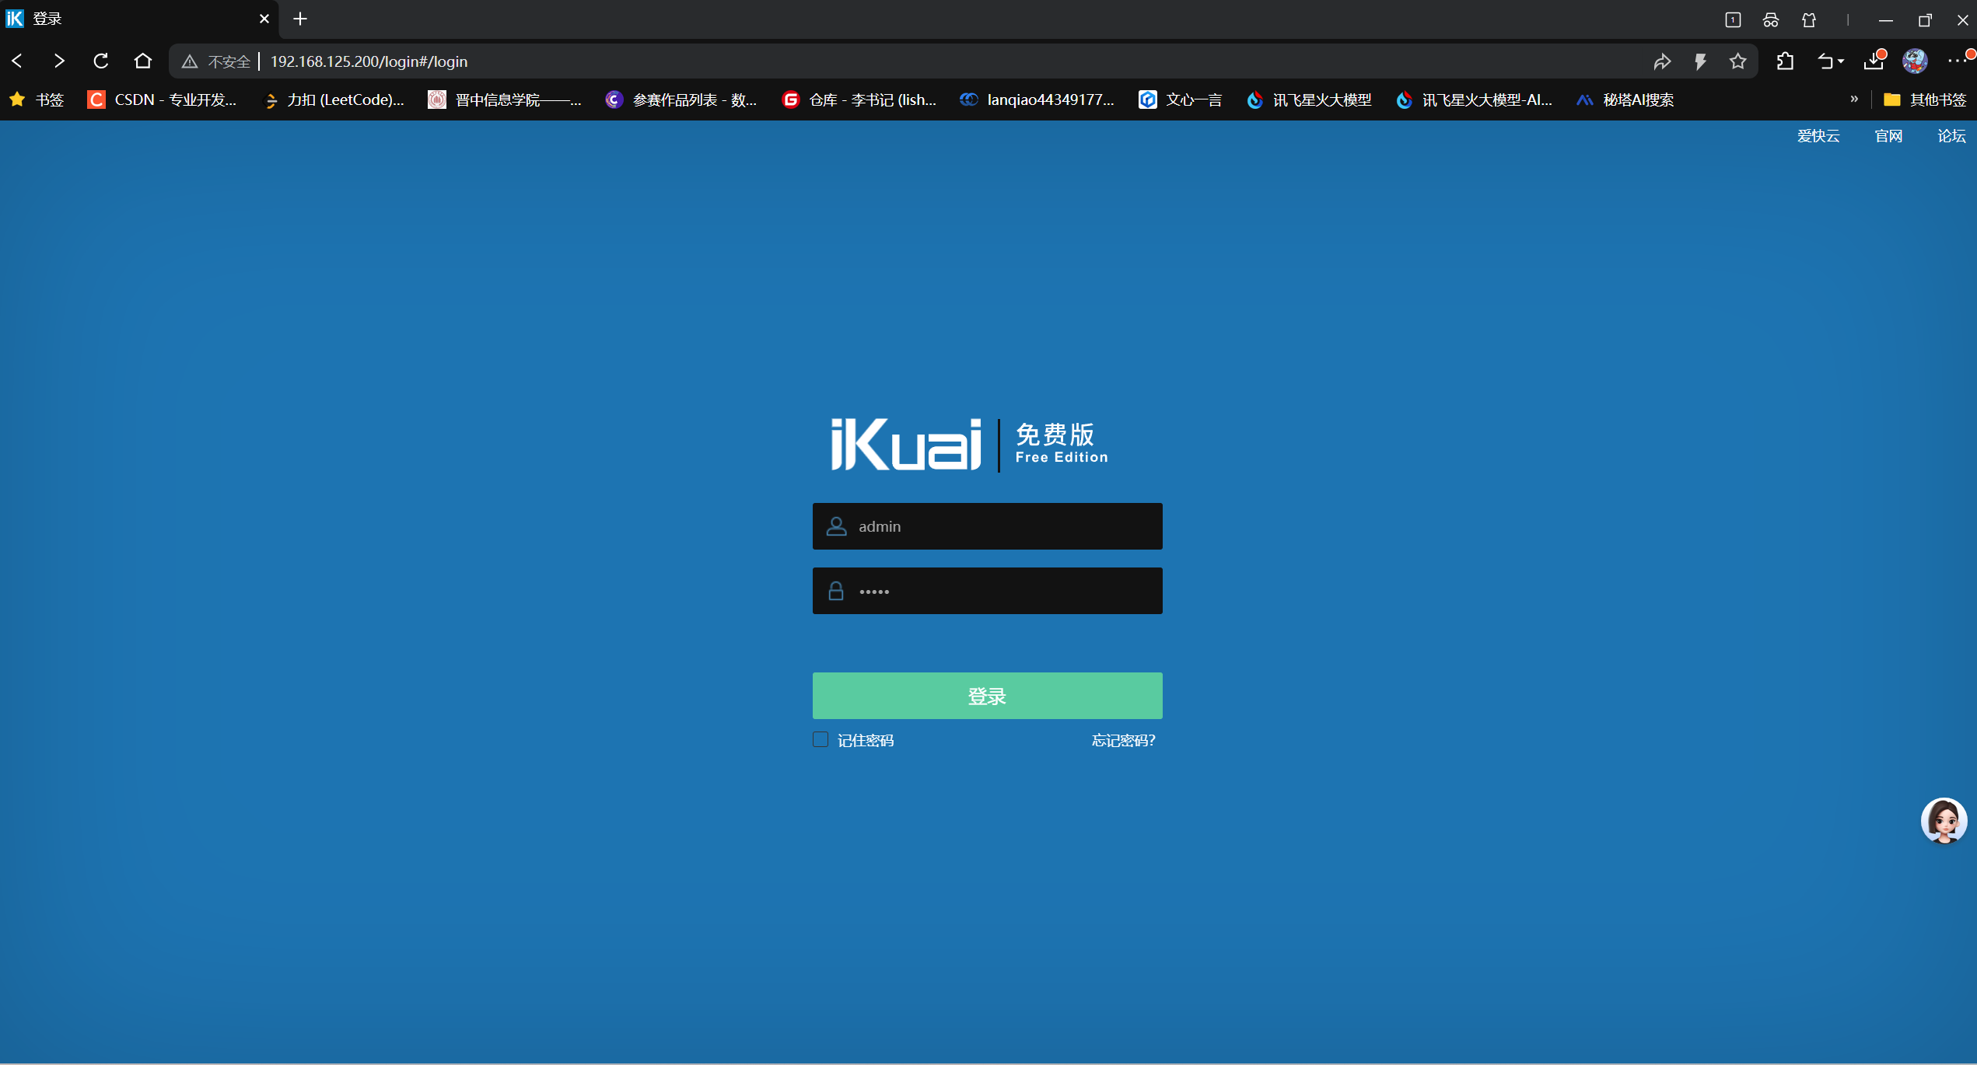1977x1065 pixels.
Task: Restore down the browser window
Action: coord(1925,20)
